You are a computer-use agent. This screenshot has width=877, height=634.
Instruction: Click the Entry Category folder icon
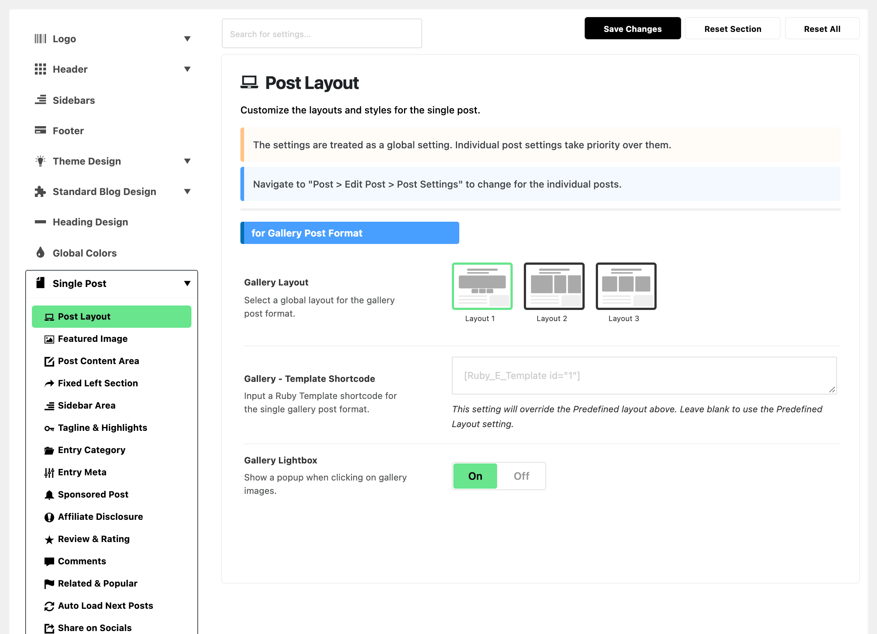pos(49,450)
